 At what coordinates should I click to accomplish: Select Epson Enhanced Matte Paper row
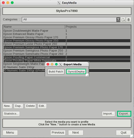[x=67, y=34]
